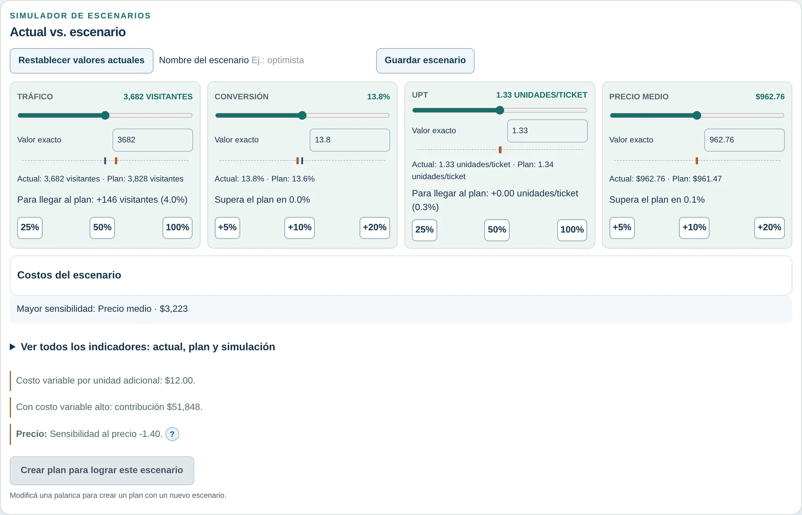Apply +10% preset in Conversión card
This screenshot has height=515, width=802.
tap(299, 228)
